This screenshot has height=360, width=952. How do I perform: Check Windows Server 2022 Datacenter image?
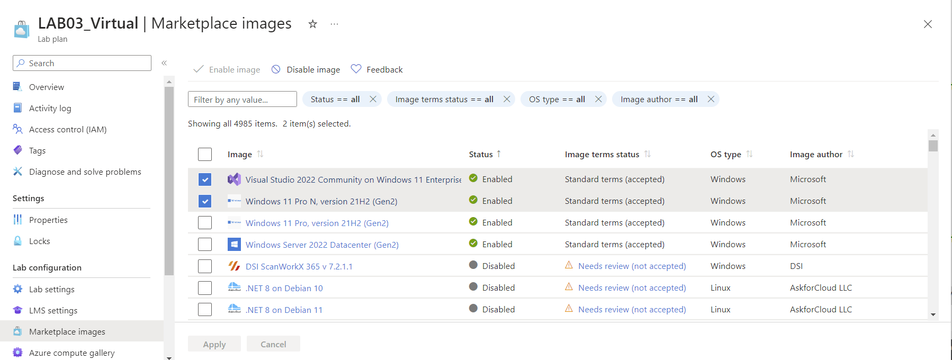tap(205, 245)
